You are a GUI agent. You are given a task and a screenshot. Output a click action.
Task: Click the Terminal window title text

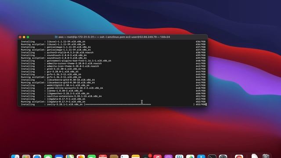tap(114, 37)
